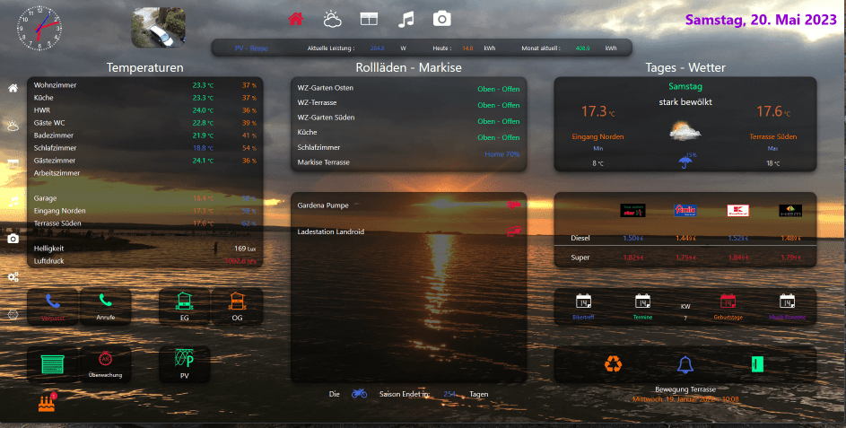Open the Musik Konzerte calendar
Image resolution: width=846 pixels, height=428 pixels.
point(787,307)
